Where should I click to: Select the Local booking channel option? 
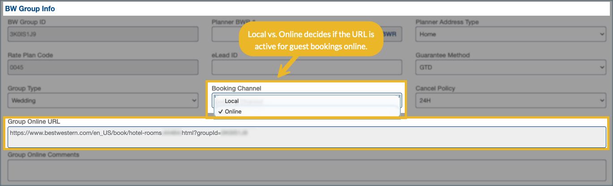coord(232,101)
